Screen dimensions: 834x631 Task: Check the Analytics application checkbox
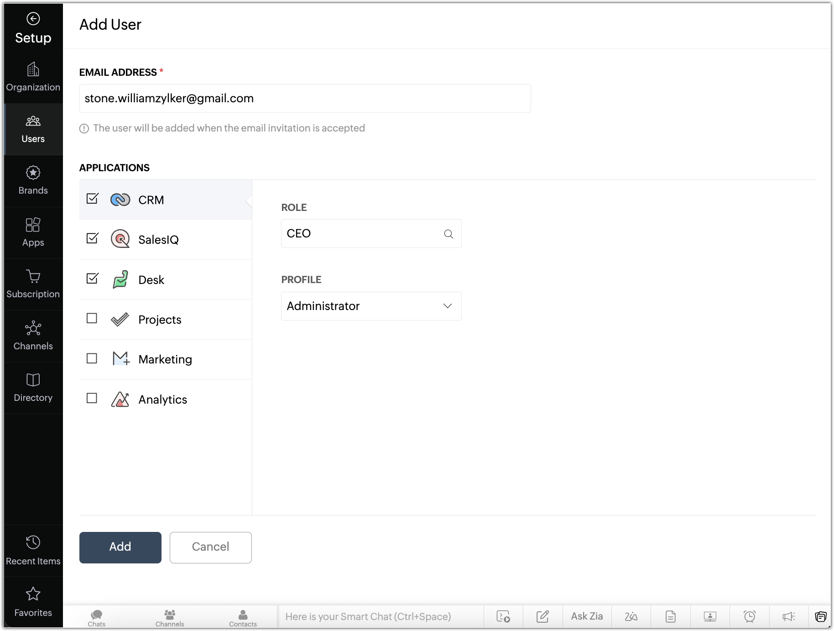tap(92, 398)
